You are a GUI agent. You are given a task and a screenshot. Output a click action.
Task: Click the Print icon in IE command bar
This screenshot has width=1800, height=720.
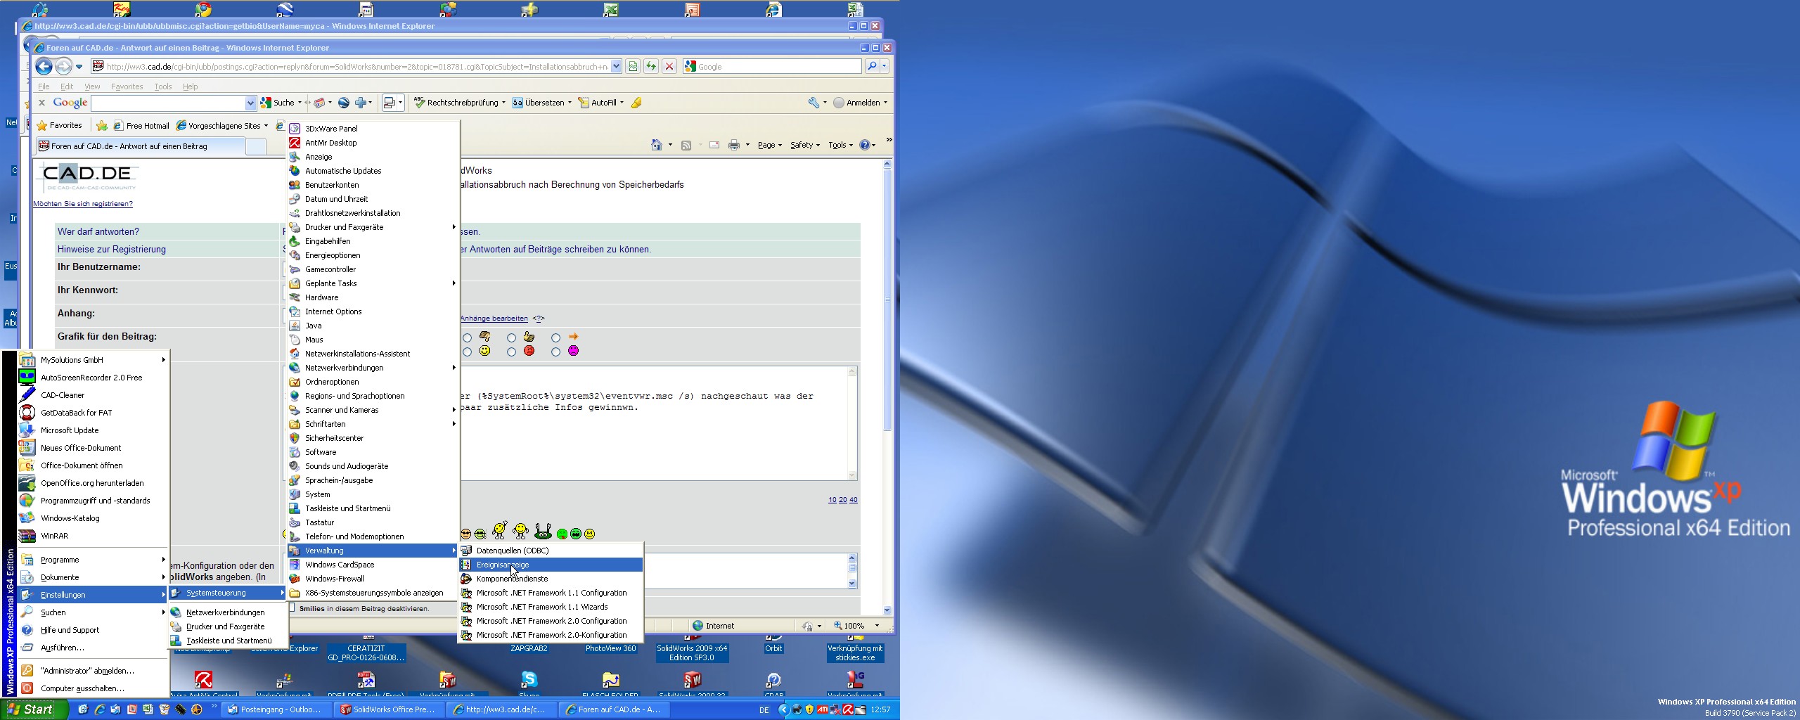[x=734, y=145]
